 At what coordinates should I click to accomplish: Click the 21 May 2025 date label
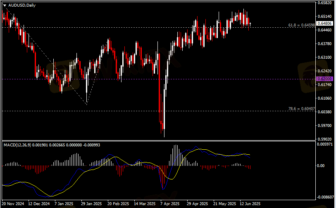[x=224, y=203]
